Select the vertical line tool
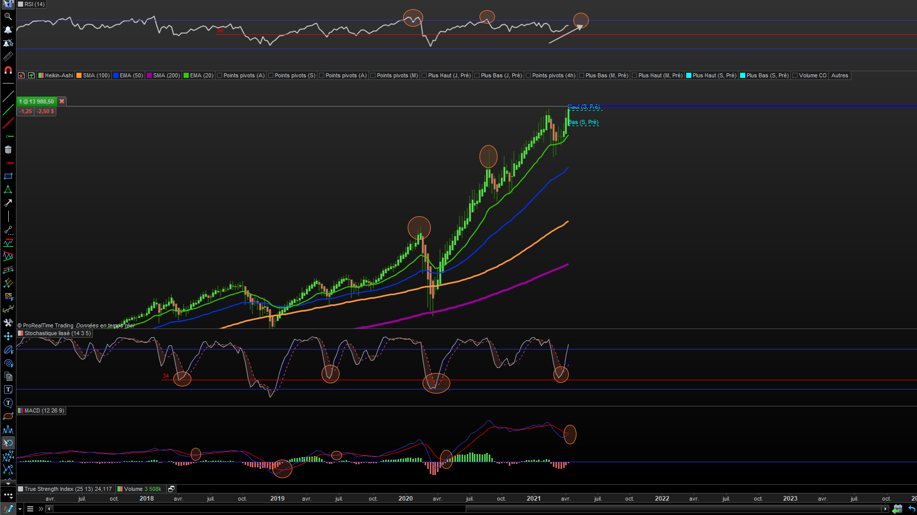The image size is (917, 515). pos(8,216)
